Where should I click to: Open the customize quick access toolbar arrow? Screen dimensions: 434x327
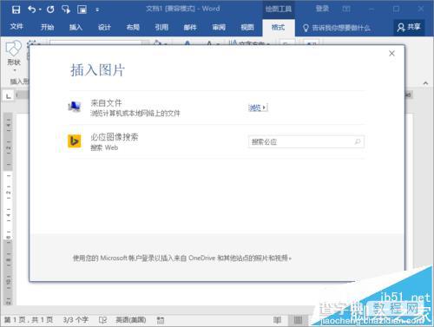pyautogui.click(x=97, y=10)
